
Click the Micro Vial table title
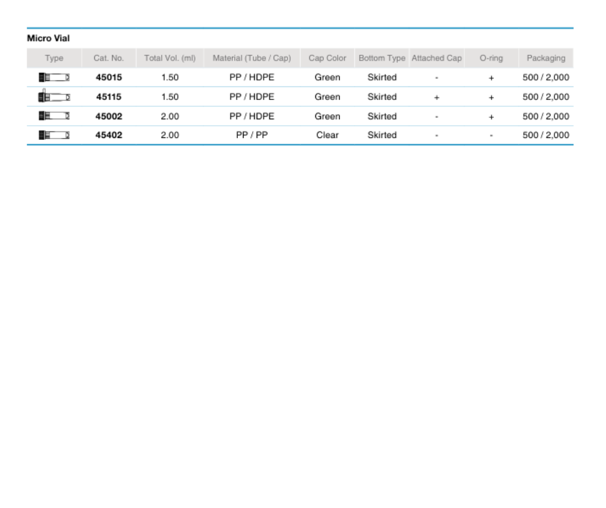point(48,39)
